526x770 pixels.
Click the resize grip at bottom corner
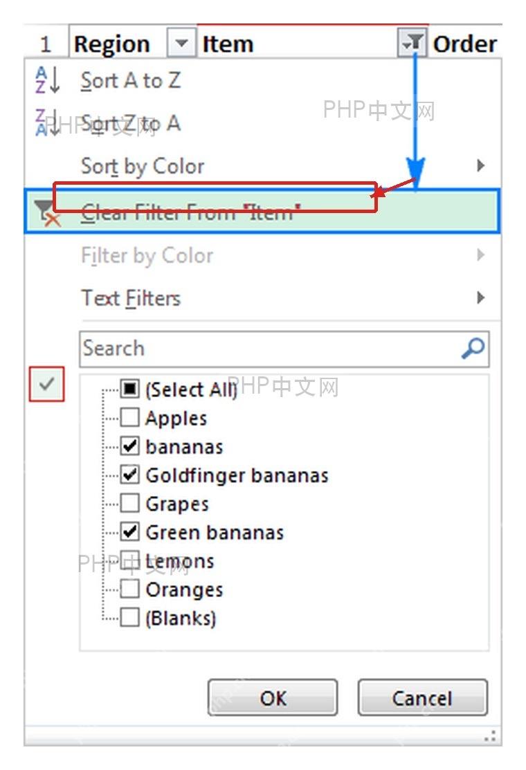[x=490, y=735]
